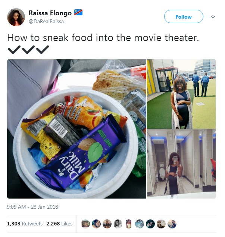Open Raissa Elongo's profile picture
225x237 pixels.
(16, 17)
